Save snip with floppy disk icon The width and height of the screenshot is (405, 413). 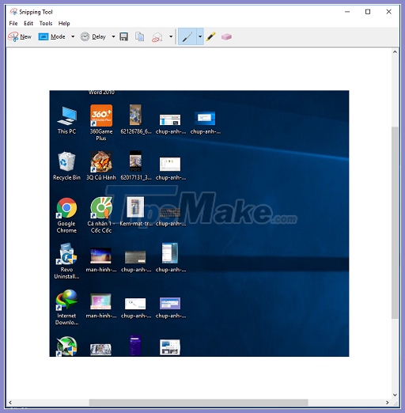(123, 36)
